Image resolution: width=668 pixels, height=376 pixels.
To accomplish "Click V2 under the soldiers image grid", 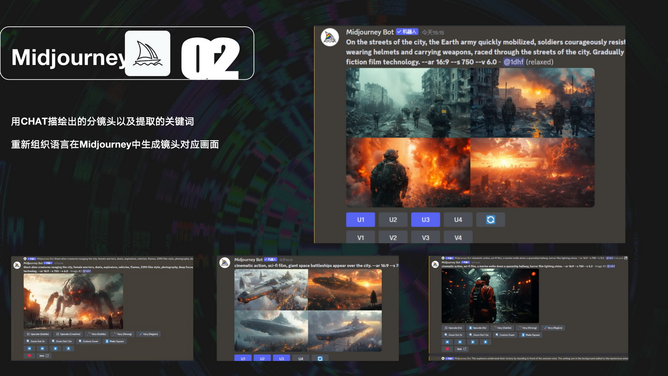I will pyautogui.click(x=393, y=237).
